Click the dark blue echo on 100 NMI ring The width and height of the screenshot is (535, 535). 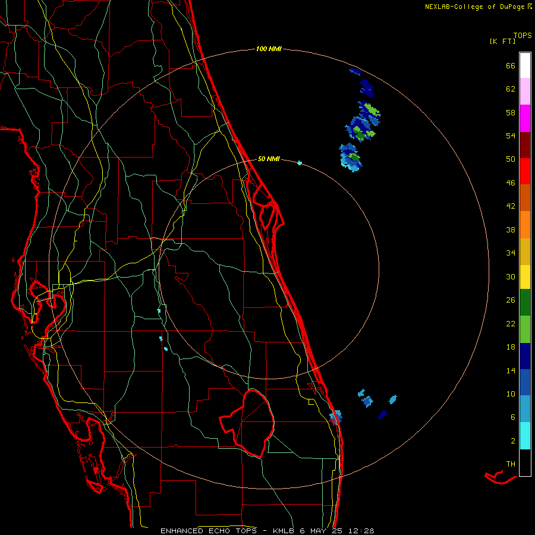tap(355, 71)
